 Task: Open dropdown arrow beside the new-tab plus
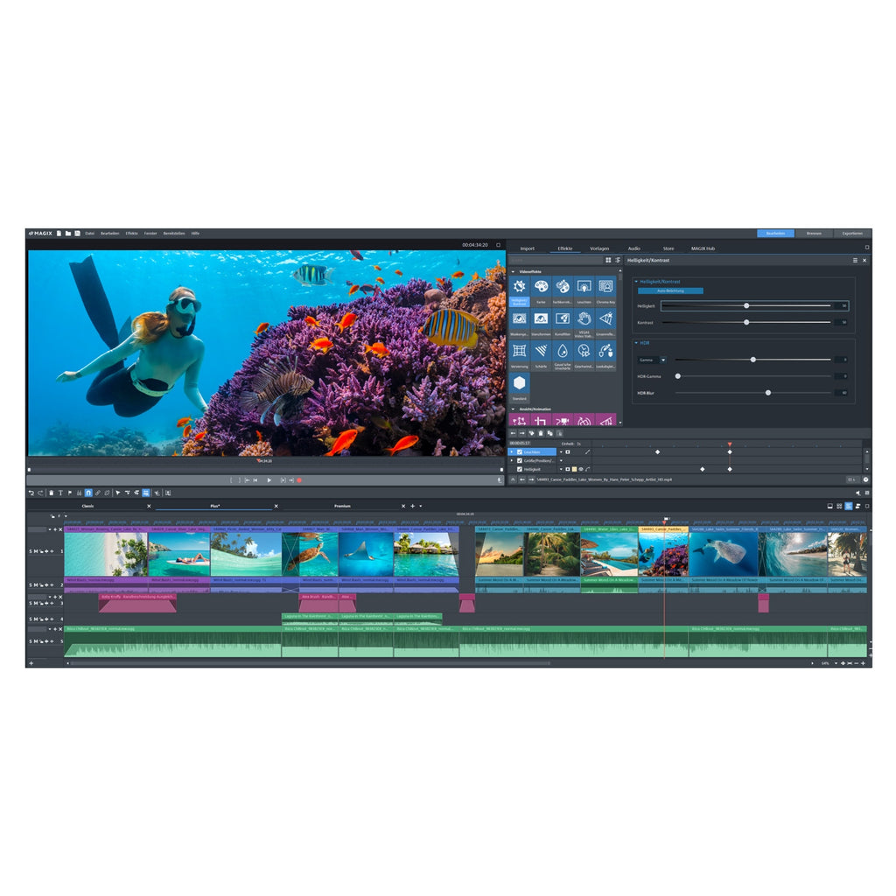pyautogui.click(x=421, y=506)
